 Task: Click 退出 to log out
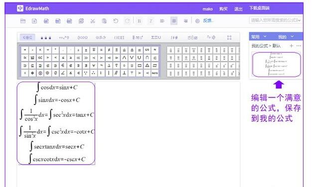coord(238,9)
